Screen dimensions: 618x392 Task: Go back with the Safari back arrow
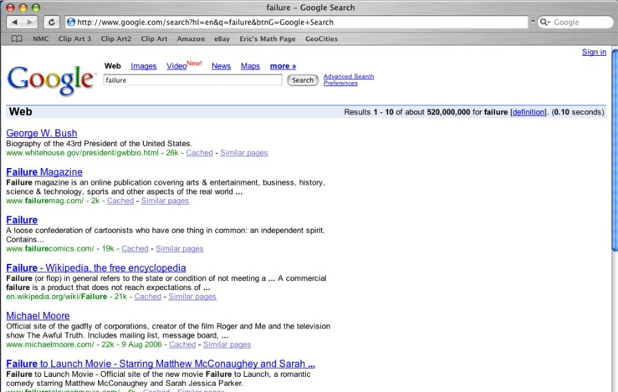pos(15,22)
